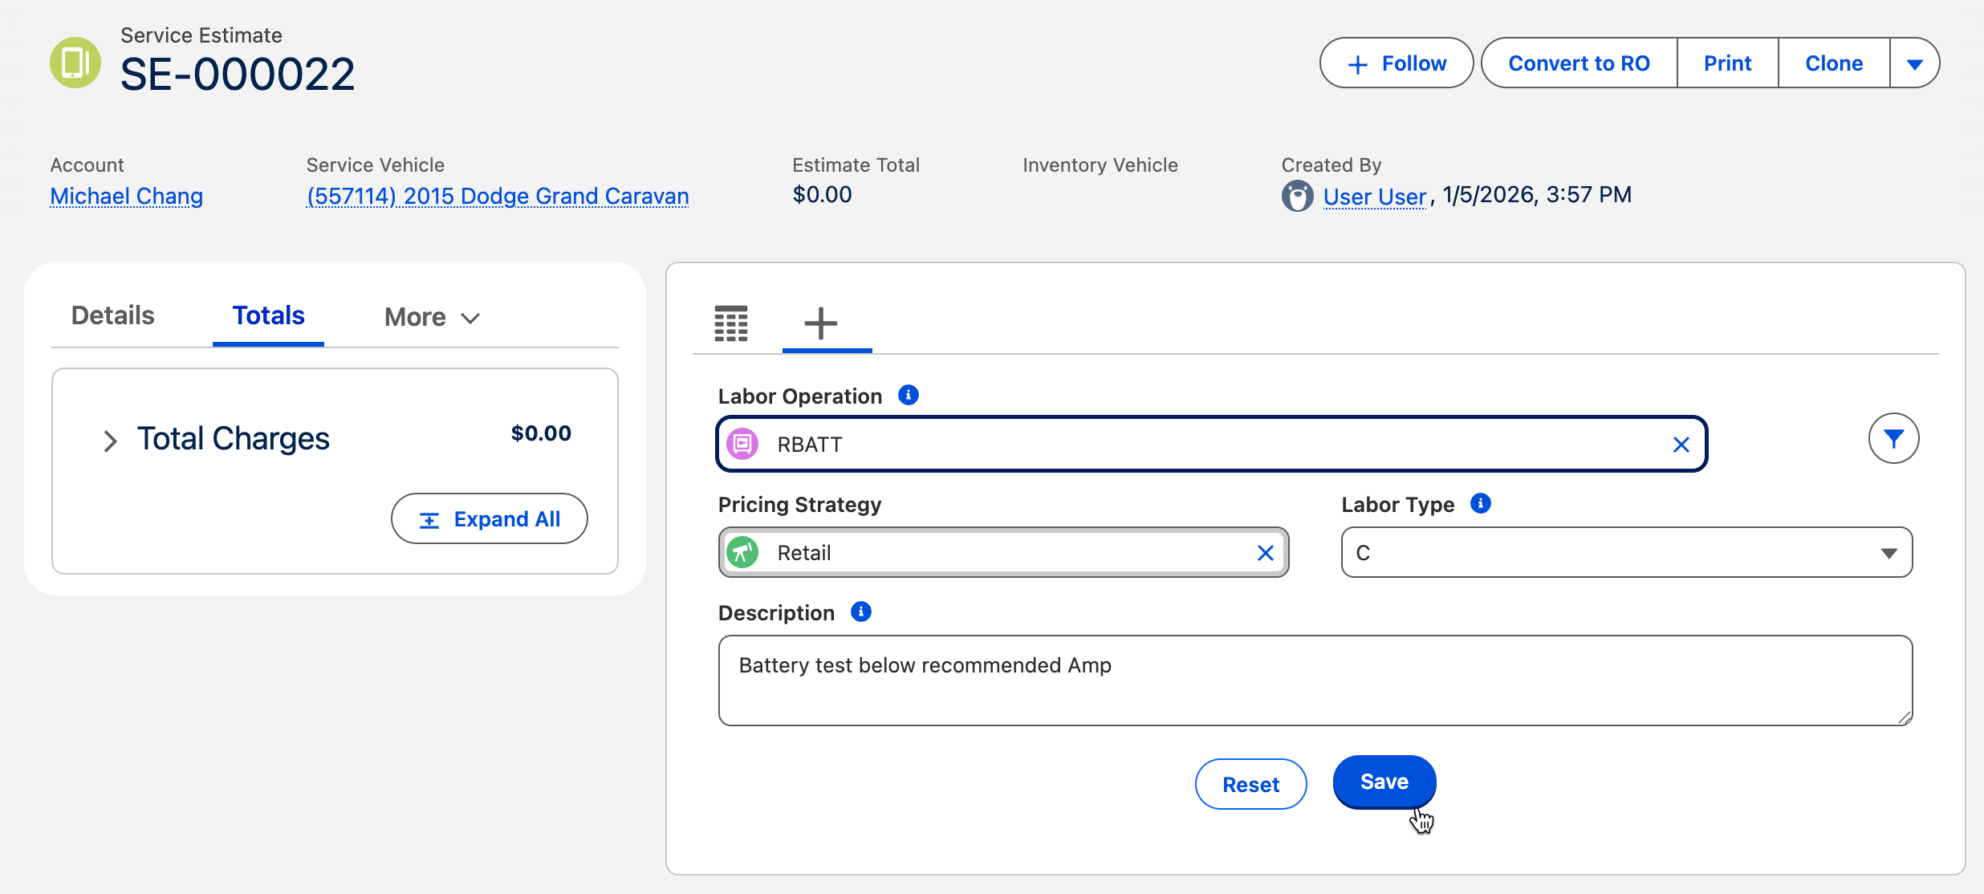
Task: Click the Labor Operation lookup field
Action: click(x=1212, y=444)
